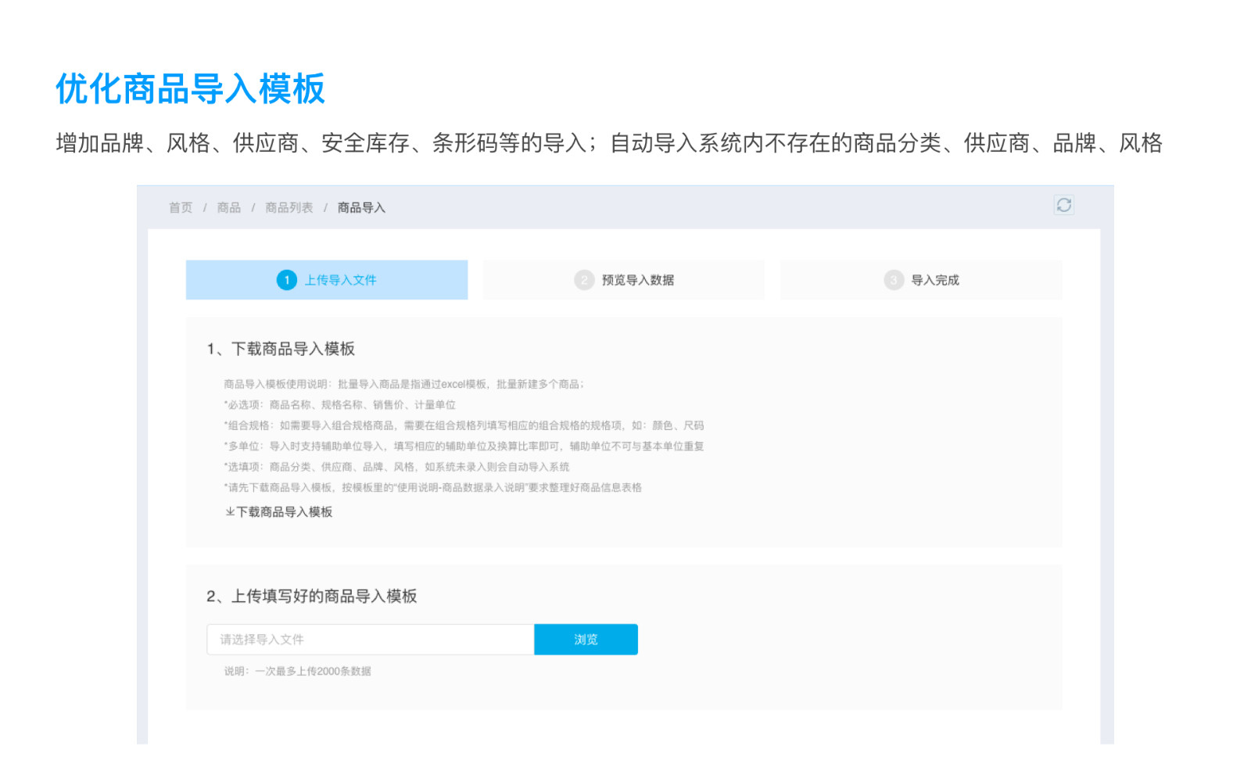Click the 必选项 required fields instruction line
The height and width of the screenshot is (782, 1251).
click(340, 405)
